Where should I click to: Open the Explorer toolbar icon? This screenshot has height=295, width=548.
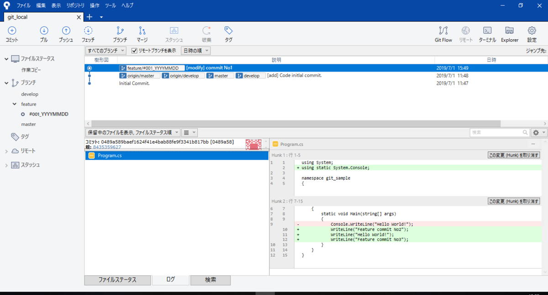click(x=510, y=31)
